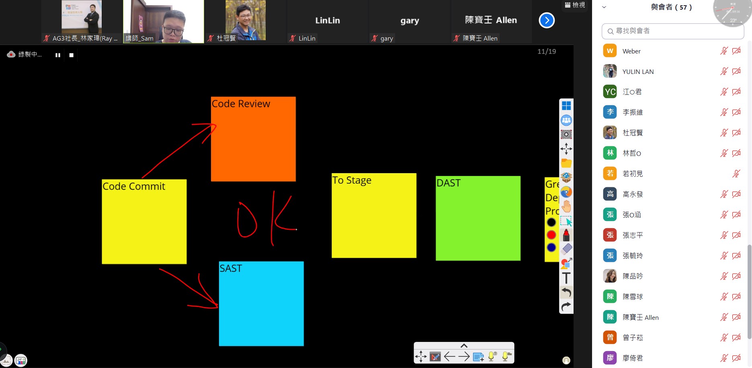
Task: Pause the recording
Action: coord(58,55)
